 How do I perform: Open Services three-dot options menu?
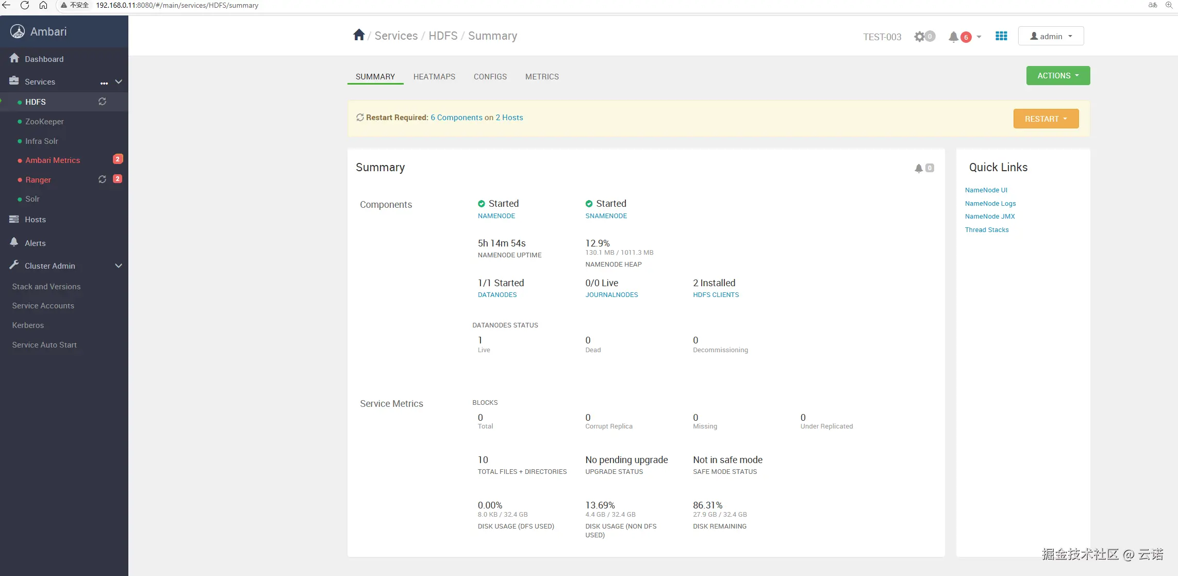(x=104, y=83)
